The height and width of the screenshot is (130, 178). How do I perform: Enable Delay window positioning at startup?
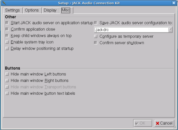[7, 49]
